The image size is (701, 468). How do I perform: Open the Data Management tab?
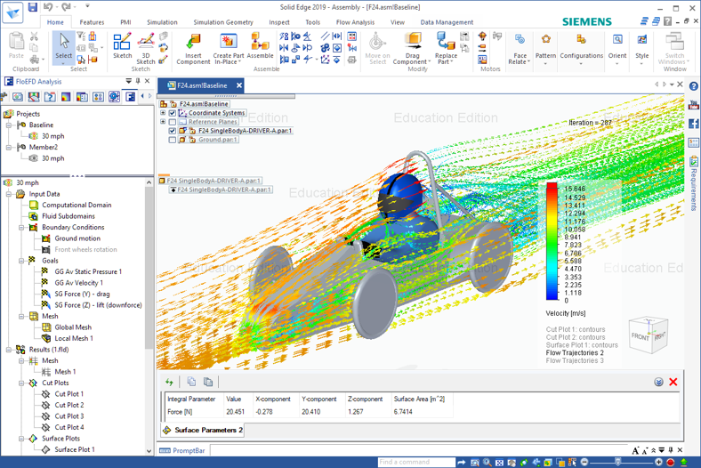pyautogui.click(x=447, y=22)
